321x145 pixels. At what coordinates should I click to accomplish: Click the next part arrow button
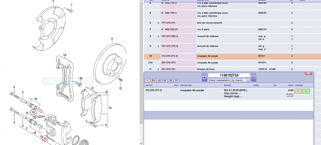tap(254, 77)
